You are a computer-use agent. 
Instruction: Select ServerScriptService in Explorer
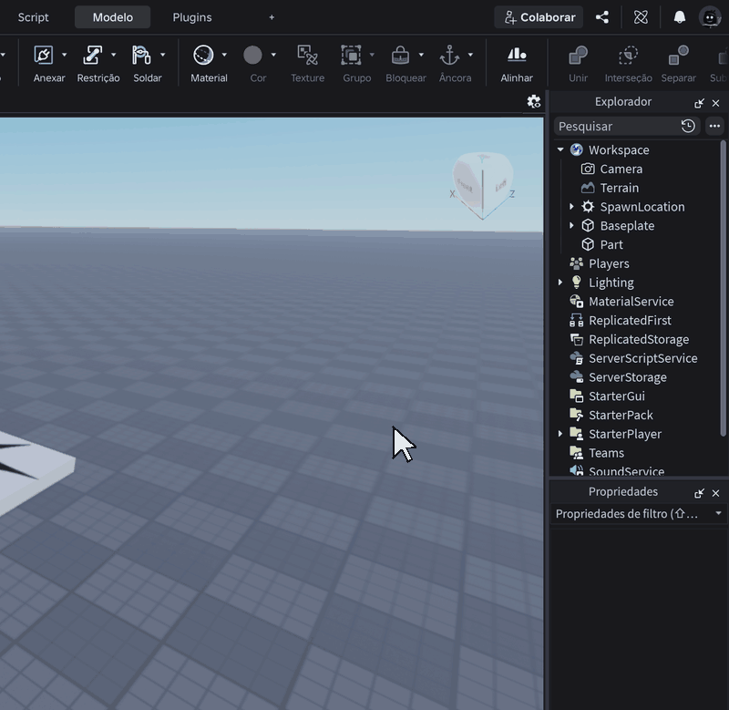643,358
